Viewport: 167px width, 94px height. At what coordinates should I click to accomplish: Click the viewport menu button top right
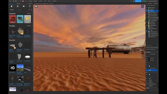point(142,6)
